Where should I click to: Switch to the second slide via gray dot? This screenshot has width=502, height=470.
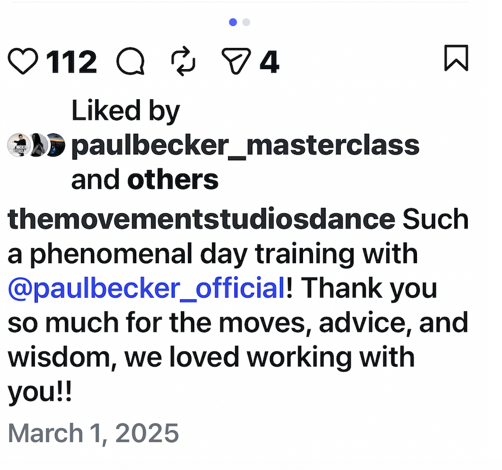pyautogui.click(x=246, y=22)
